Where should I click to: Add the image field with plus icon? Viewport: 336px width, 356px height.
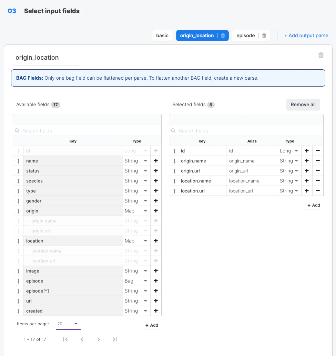(156, 271)
